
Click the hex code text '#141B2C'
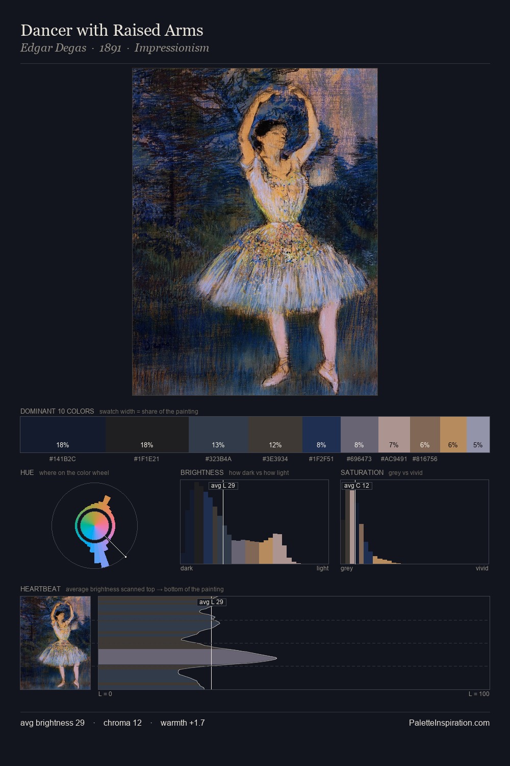63,459
